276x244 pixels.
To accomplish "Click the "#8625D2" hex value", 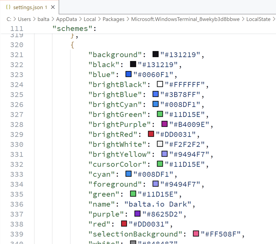I will point(163,214).
